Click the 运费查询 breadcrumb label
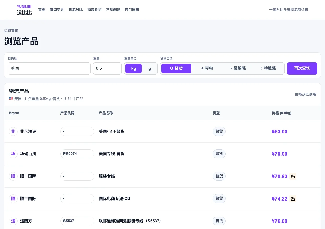 click(x=11, y=31)
